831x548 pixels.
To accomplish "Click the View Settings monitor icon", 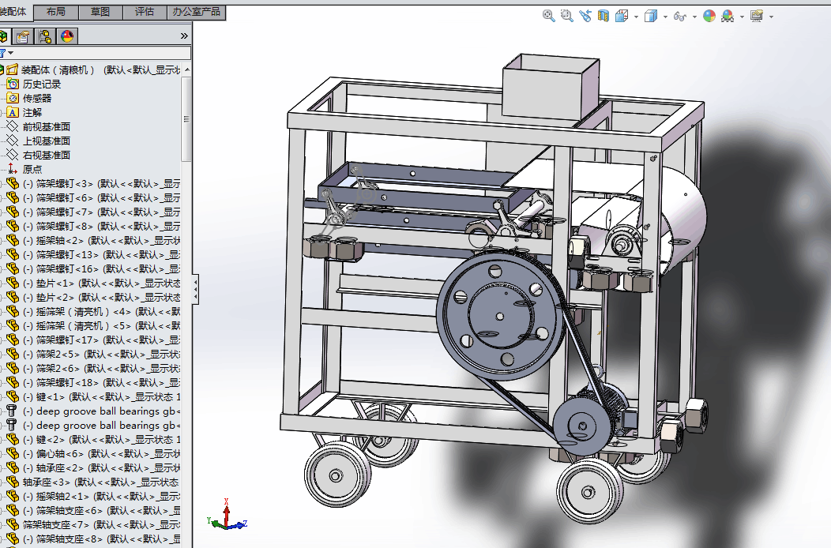I will point(757,16).
